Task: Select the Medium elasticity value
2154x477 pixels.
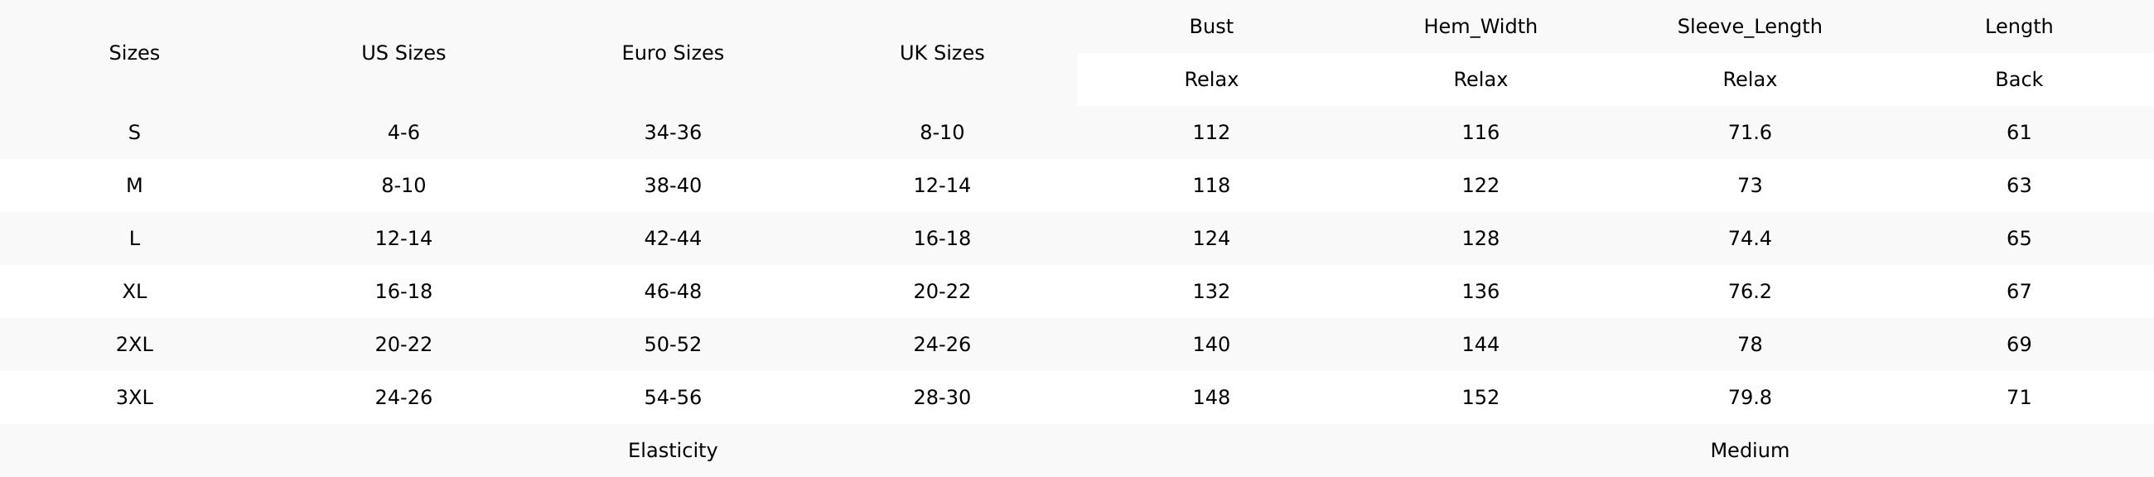Action: point(1749,450)
